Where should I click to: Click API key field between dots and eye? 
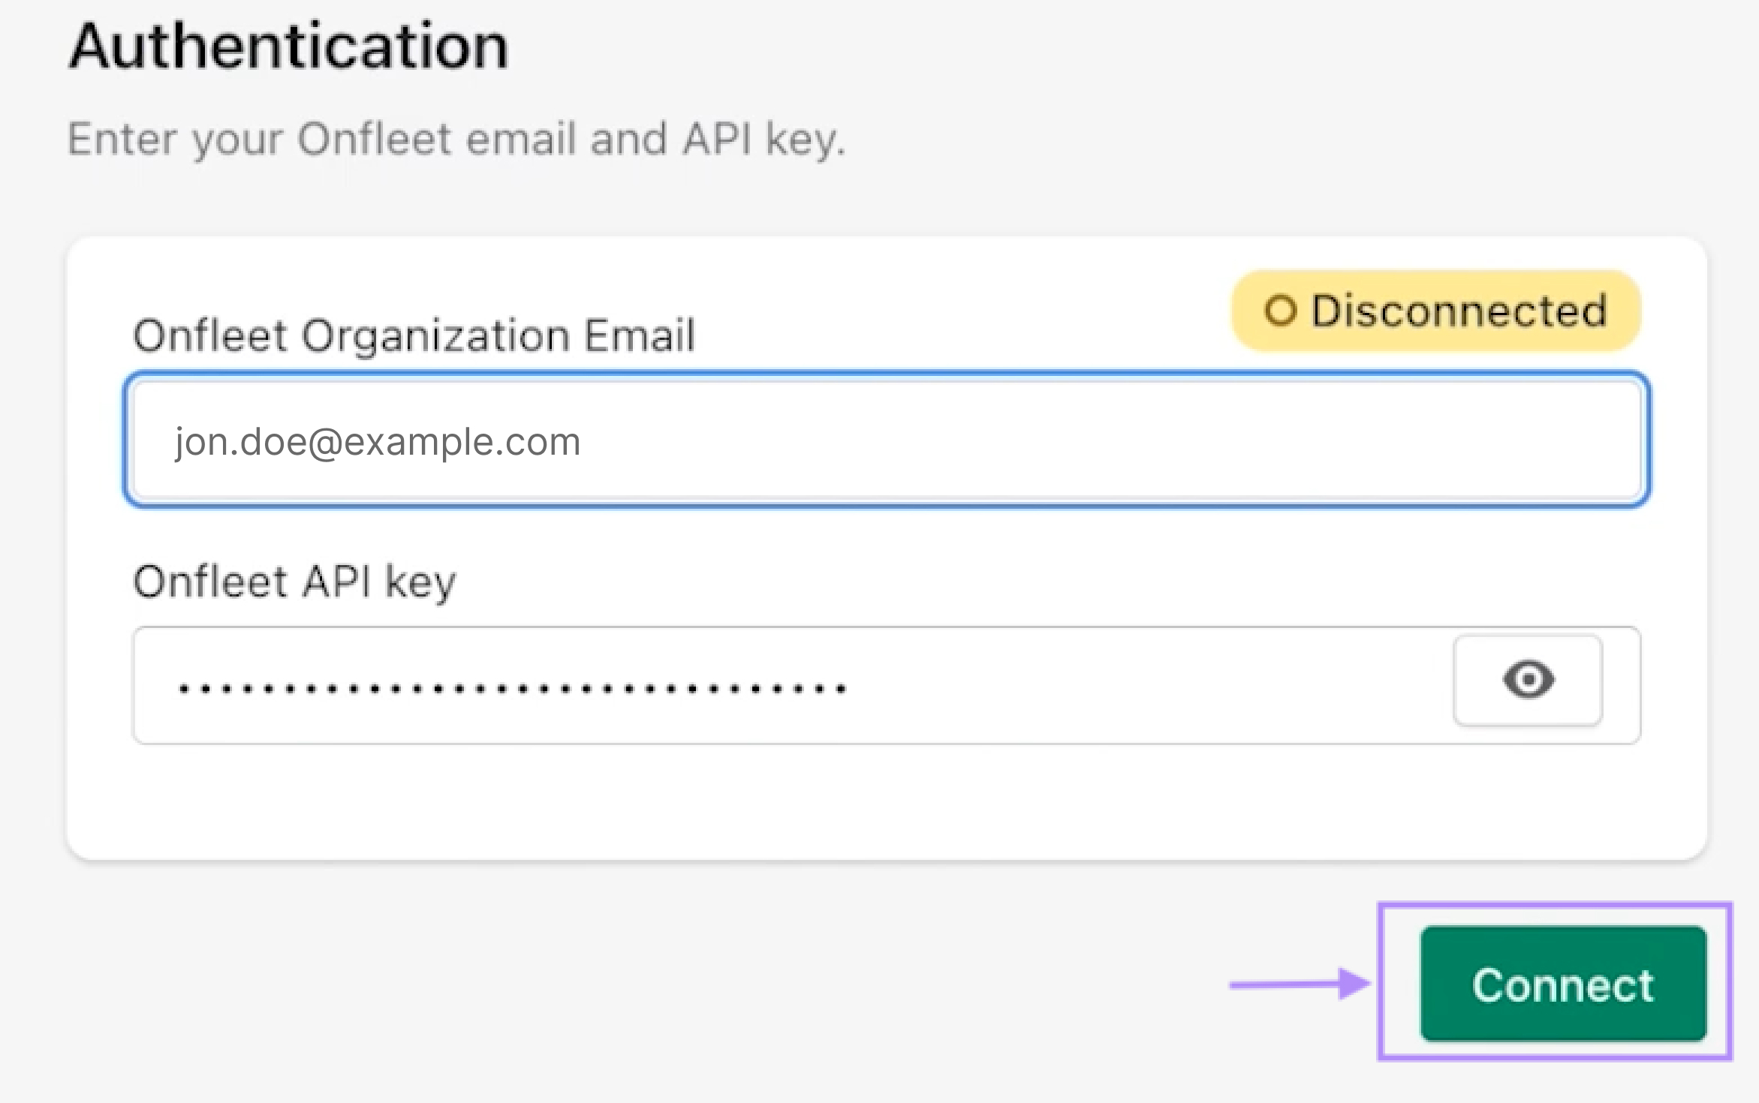pyautogui.click(x=1149, y=685)
